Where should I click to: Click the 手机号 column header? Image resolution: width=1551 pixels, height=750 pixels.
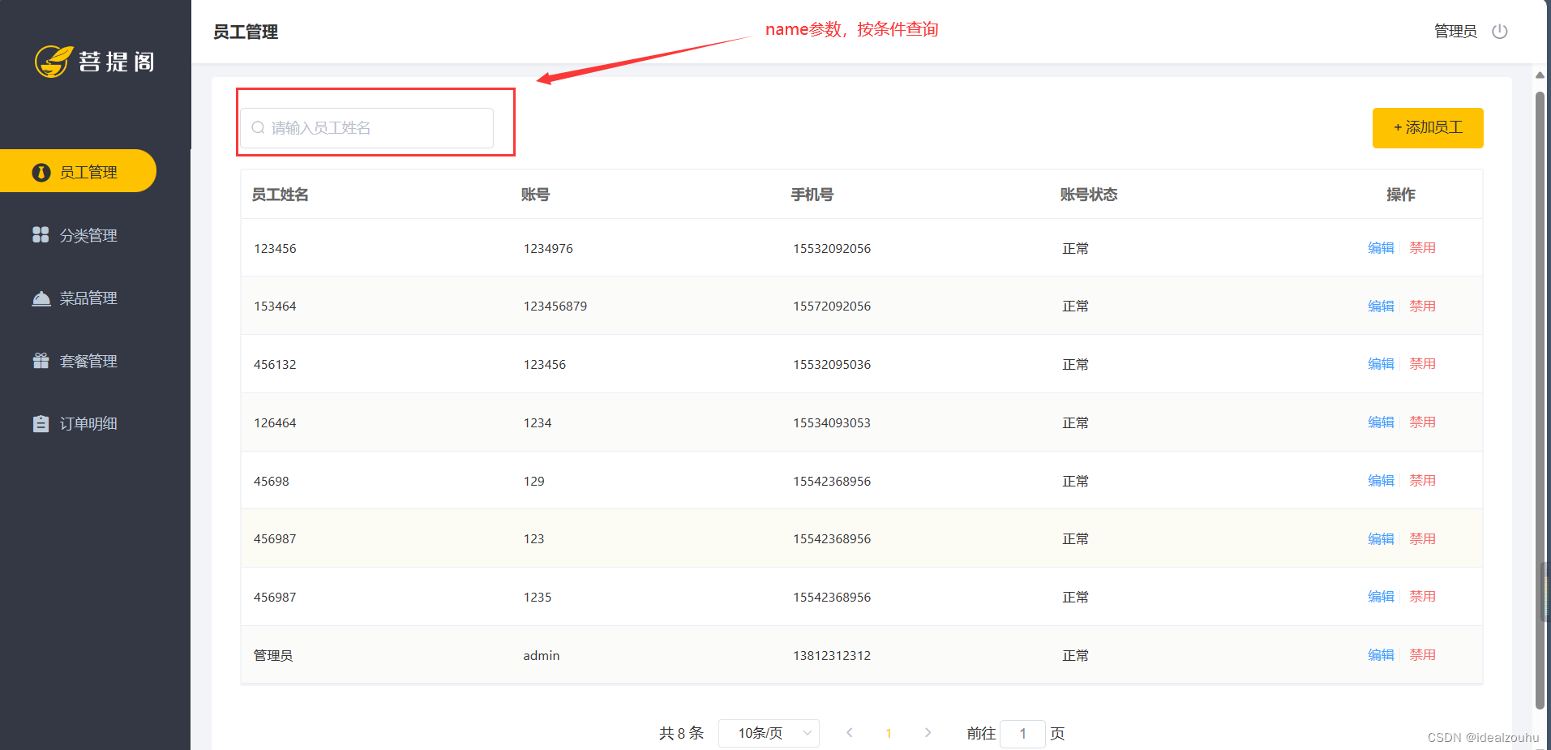[812, 195]
